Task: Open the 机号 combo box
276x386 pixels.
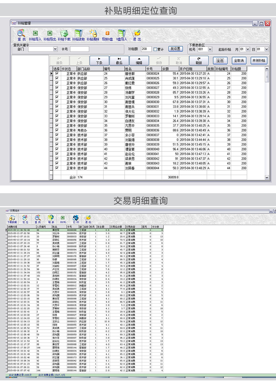Action: pyautogui.click(x=210, y=49)
